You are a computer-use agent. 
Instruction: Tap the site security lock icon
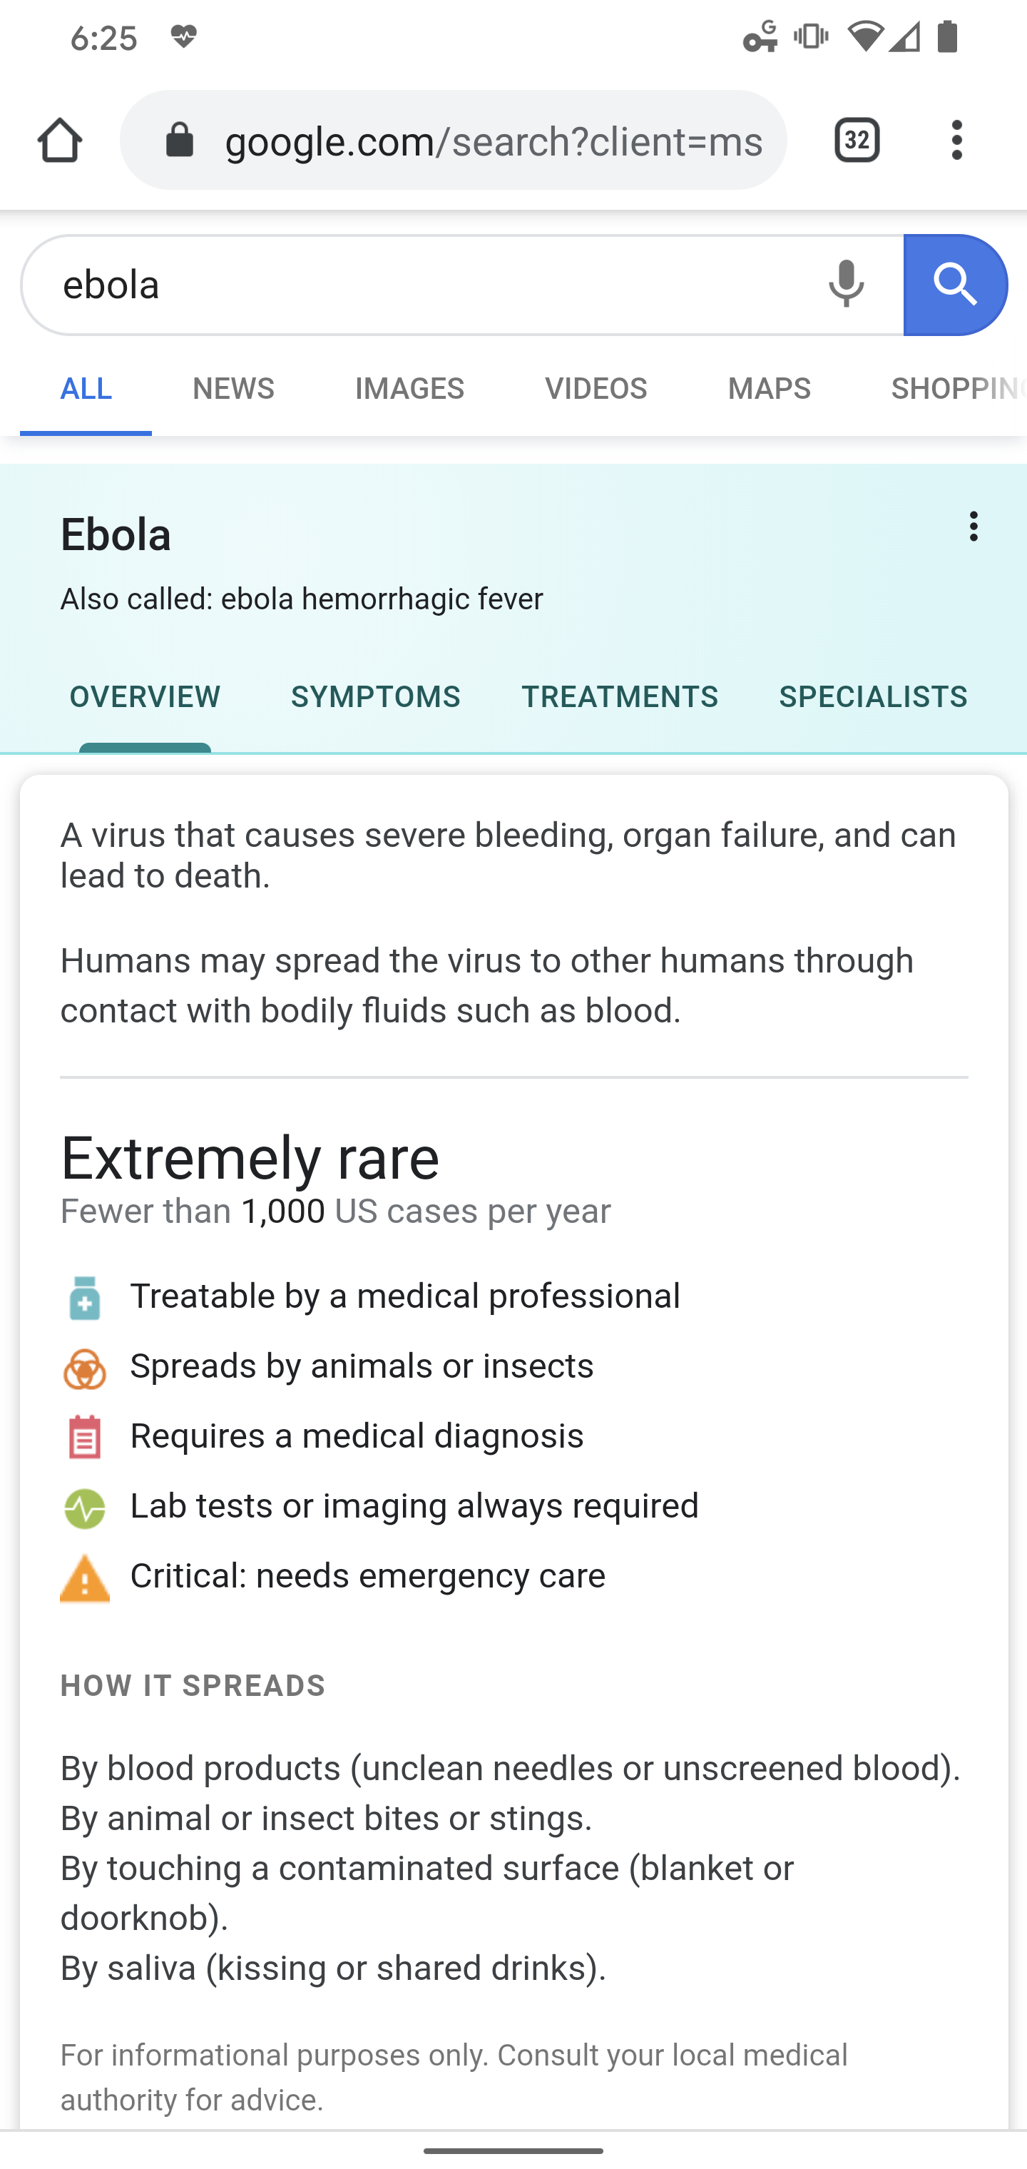tap(180, 140)
